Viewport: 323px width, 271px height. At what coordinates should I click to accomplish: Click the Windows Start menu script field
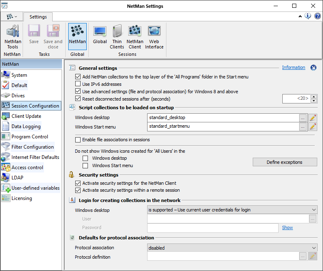(223, 126)
